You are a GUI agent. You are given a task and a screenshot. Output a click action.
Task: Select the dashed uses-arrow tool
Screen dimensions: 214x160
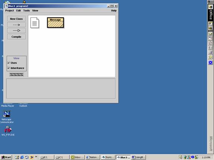click(16, 25)
